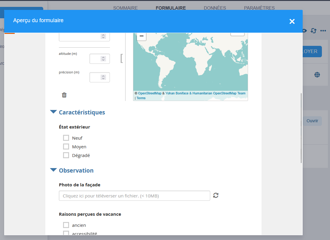Check the Moyen option
The width and height of the screenshot is (330, 240).
[x=66, y=147]
